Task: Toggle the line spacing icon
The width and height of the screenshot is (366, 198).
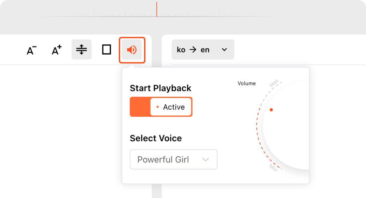Action: 82,50
